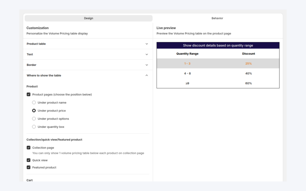Click the preview table header banner
Image resolution: width=306 pixels, height=191 pixels.
point(218,45)
